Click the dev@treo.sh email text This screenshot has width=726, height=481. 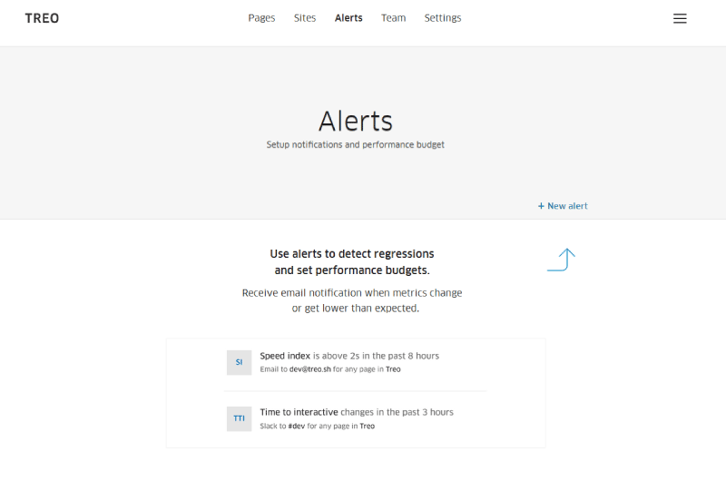coord(310,369)
